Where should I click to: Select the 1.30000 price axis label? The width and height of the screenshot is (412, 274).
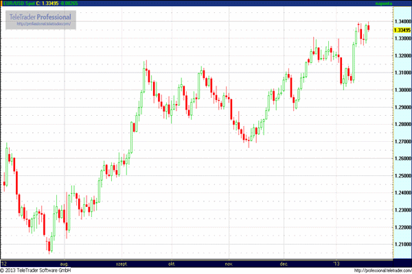click(403, 90)
